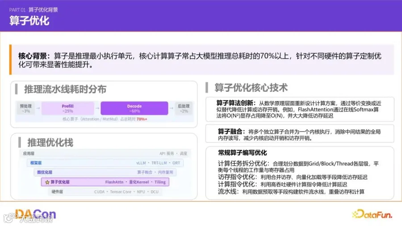This screenshot has width=402, height=226.
Task: Click the 算子优化层 label text
Action: point(60,182)
